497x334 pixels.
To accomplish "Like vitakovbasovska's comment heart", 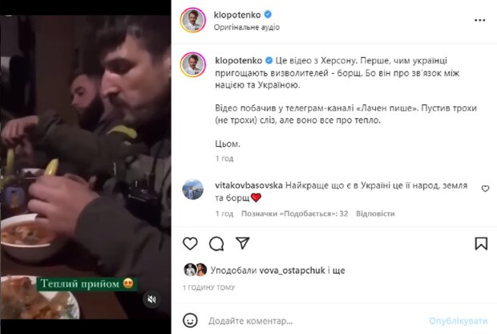I will point(485,189).
